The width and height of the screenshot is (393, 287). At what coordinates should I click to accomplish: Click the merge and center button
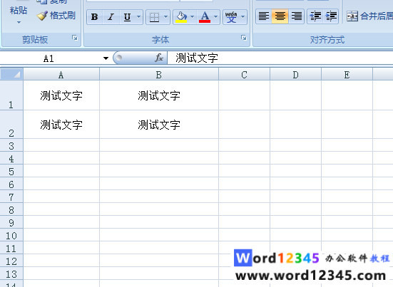tap(369, 16)
